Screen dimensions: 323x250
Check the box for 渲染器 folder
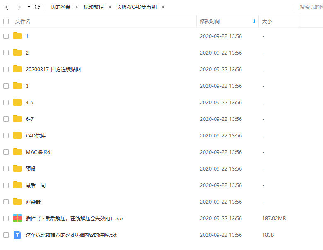pos(6,202)
